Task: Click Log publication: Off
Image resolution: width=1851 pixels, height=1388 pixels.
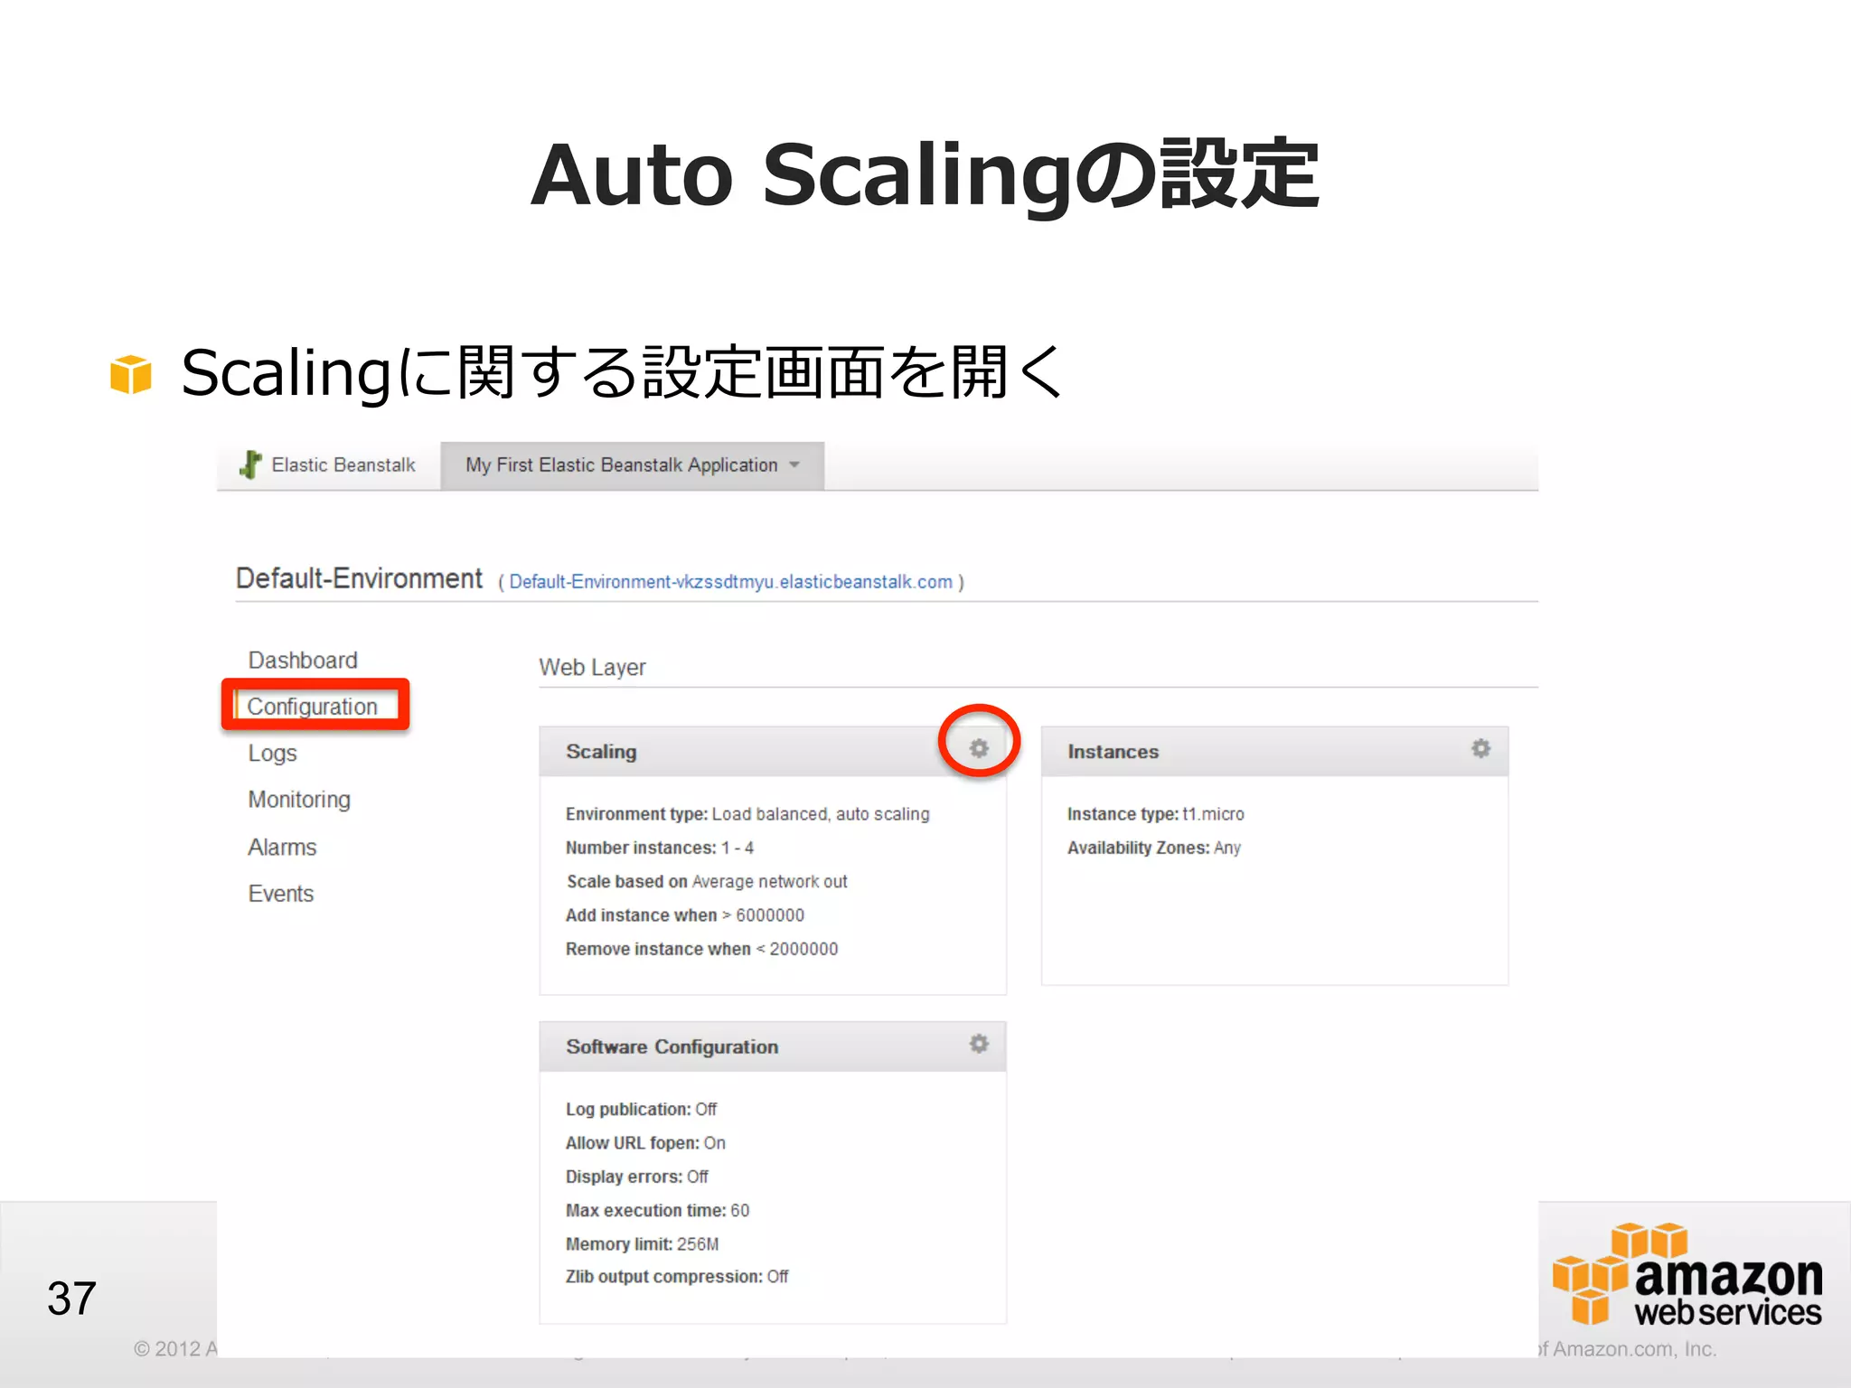Action: coord(642,1109)
